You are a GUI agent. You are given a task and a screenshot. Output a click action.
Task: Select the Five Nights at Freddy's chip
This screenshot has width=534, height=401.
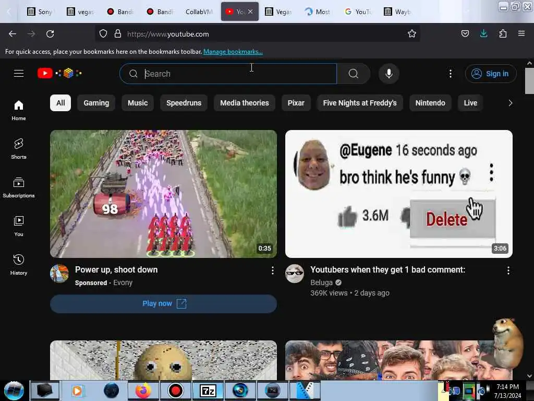(x=360, y=103)
